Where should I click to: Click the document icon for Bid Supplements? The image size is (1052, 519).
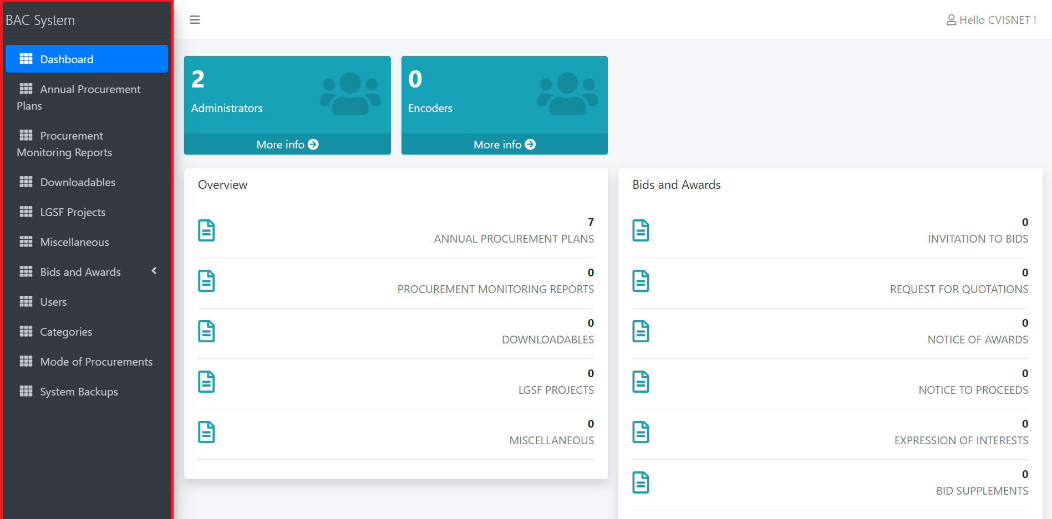coord(641,482)
